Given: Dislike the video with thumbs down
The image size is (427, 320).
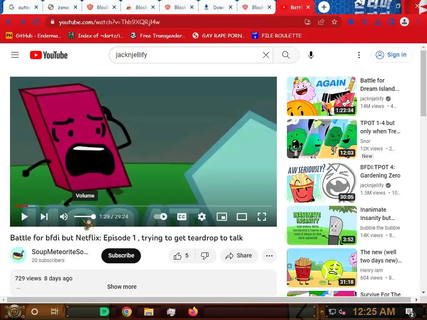Looking at the screenshot, I should (205, 255).
